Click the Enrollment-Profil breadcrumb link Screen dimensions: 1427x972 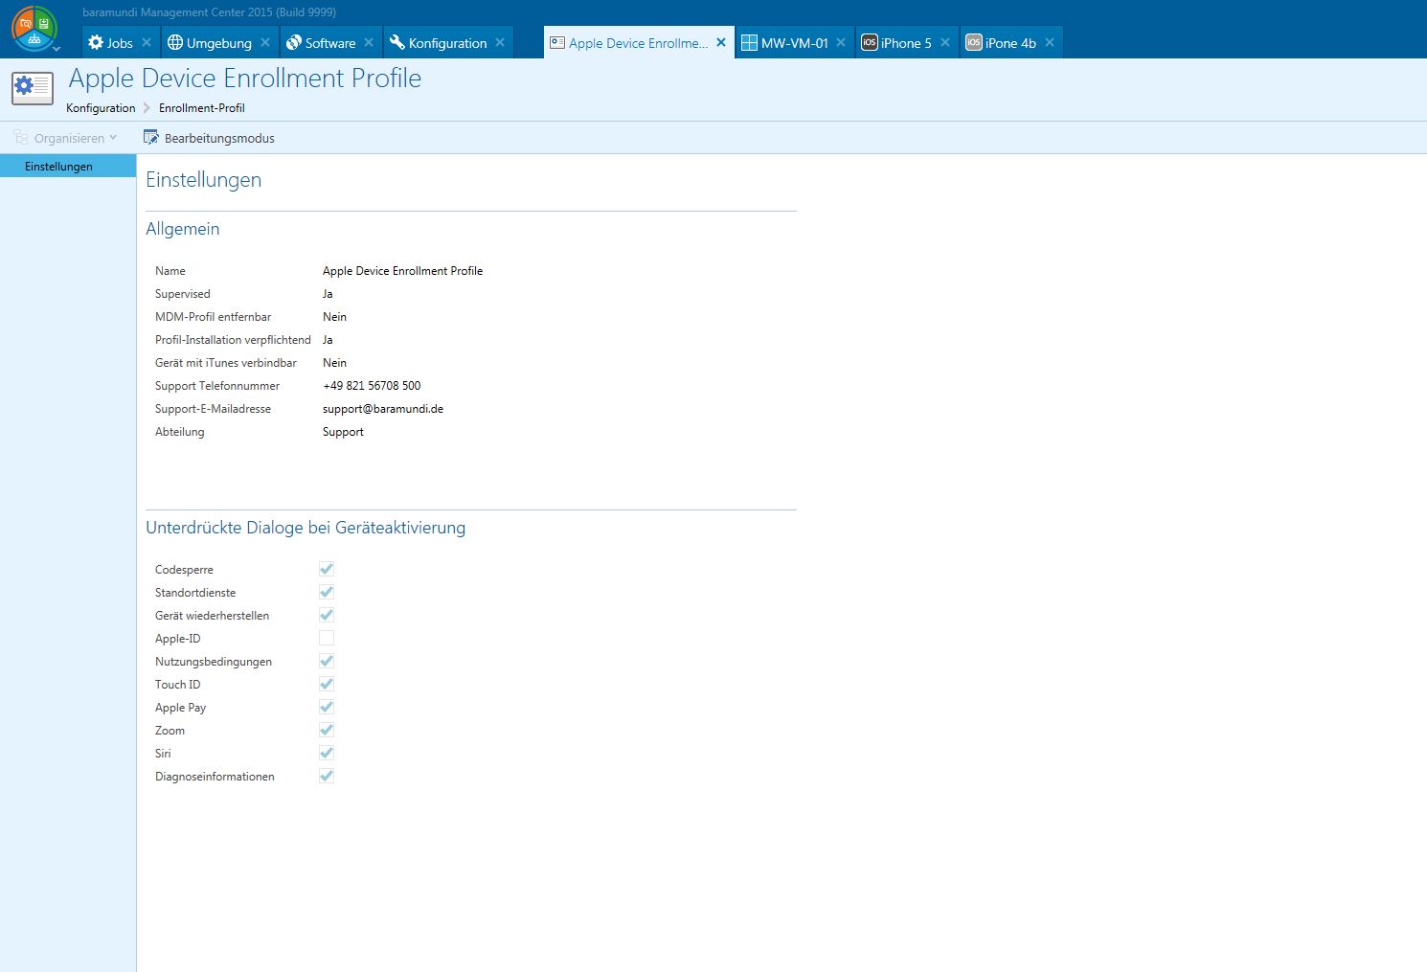(x=201, y=108)
